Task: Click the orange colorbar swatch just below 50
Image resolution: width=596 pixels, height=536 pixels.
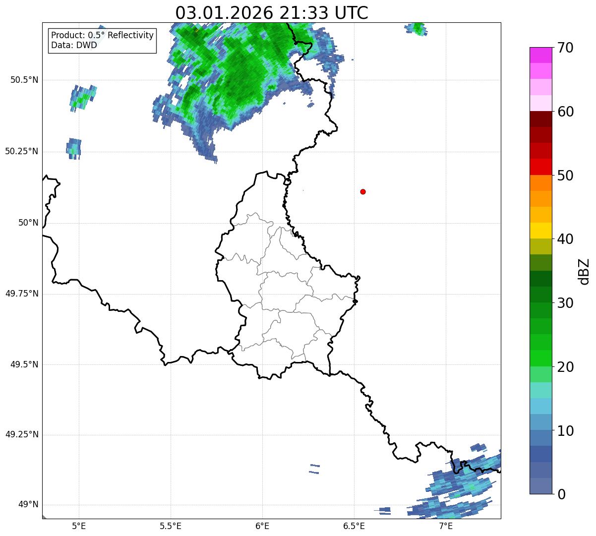Action: [540, 183]
